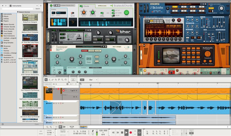Image resolution: width=231 pixels, height=136 pixels.
Task: Select Redrum Drum Computer device thumbnail
Action: point(30,27)
